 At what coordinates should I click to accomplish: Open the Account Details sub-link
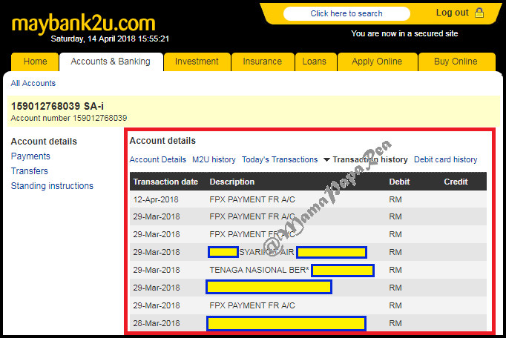158,159
